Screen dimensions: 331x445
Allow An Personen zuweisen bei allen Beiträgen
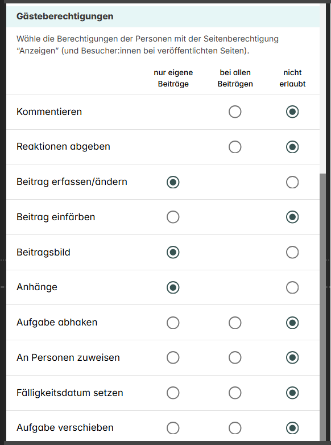pos(235,357)
